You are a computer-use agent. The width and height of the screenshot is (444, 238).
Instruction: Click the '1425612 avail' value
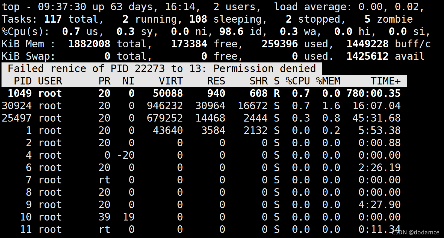click(386, 56)
